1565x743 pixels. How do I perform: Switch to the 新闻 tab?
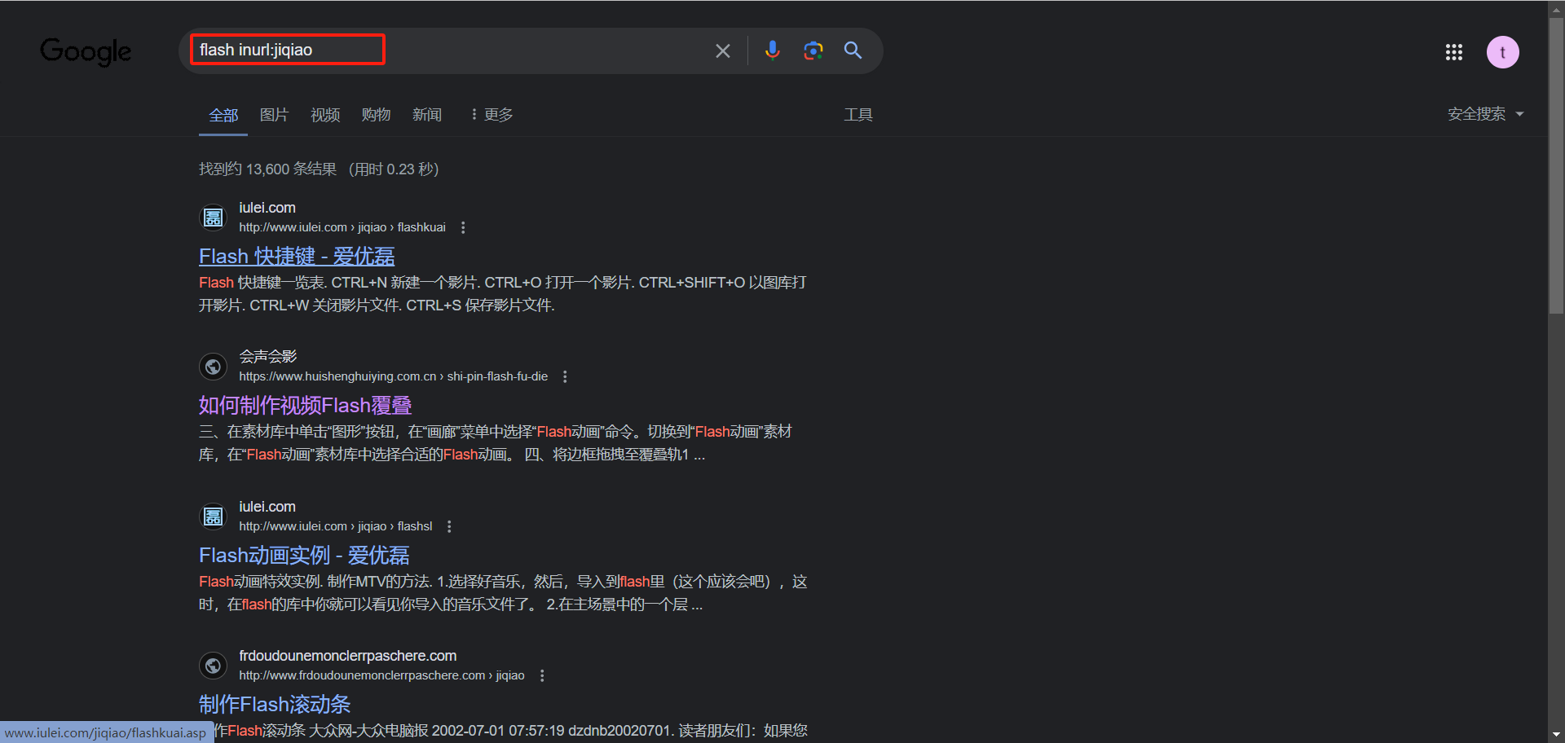[427, 115]
